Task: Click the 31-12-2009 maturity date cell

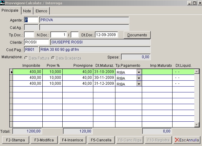Action: coord(104,83)
